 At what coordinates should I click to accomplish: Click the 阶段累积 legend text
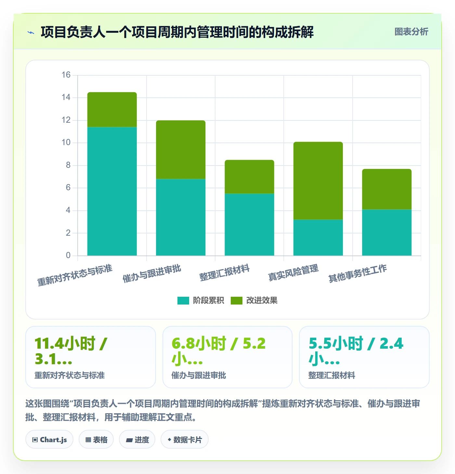pyautogui.click(x=208, y=301)
